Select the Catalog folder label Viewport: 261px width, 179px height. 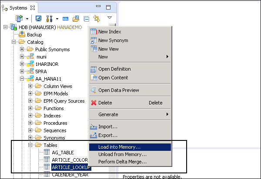point(35,42)
